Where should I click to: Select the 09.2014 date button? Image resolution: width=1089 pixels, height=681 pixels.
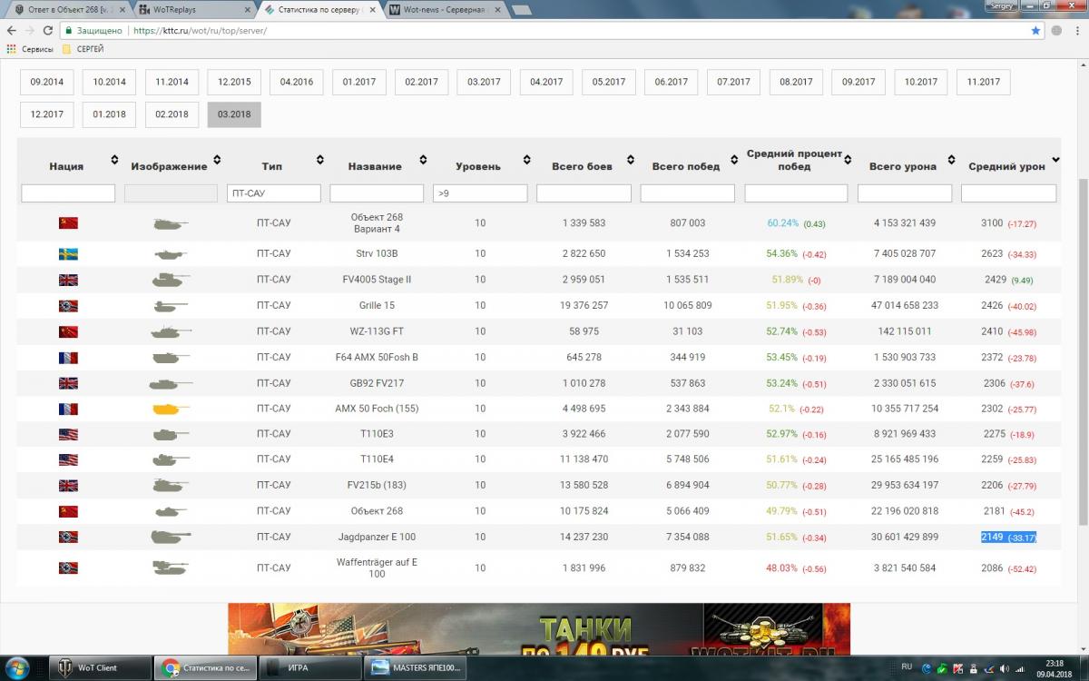[47, 82]
